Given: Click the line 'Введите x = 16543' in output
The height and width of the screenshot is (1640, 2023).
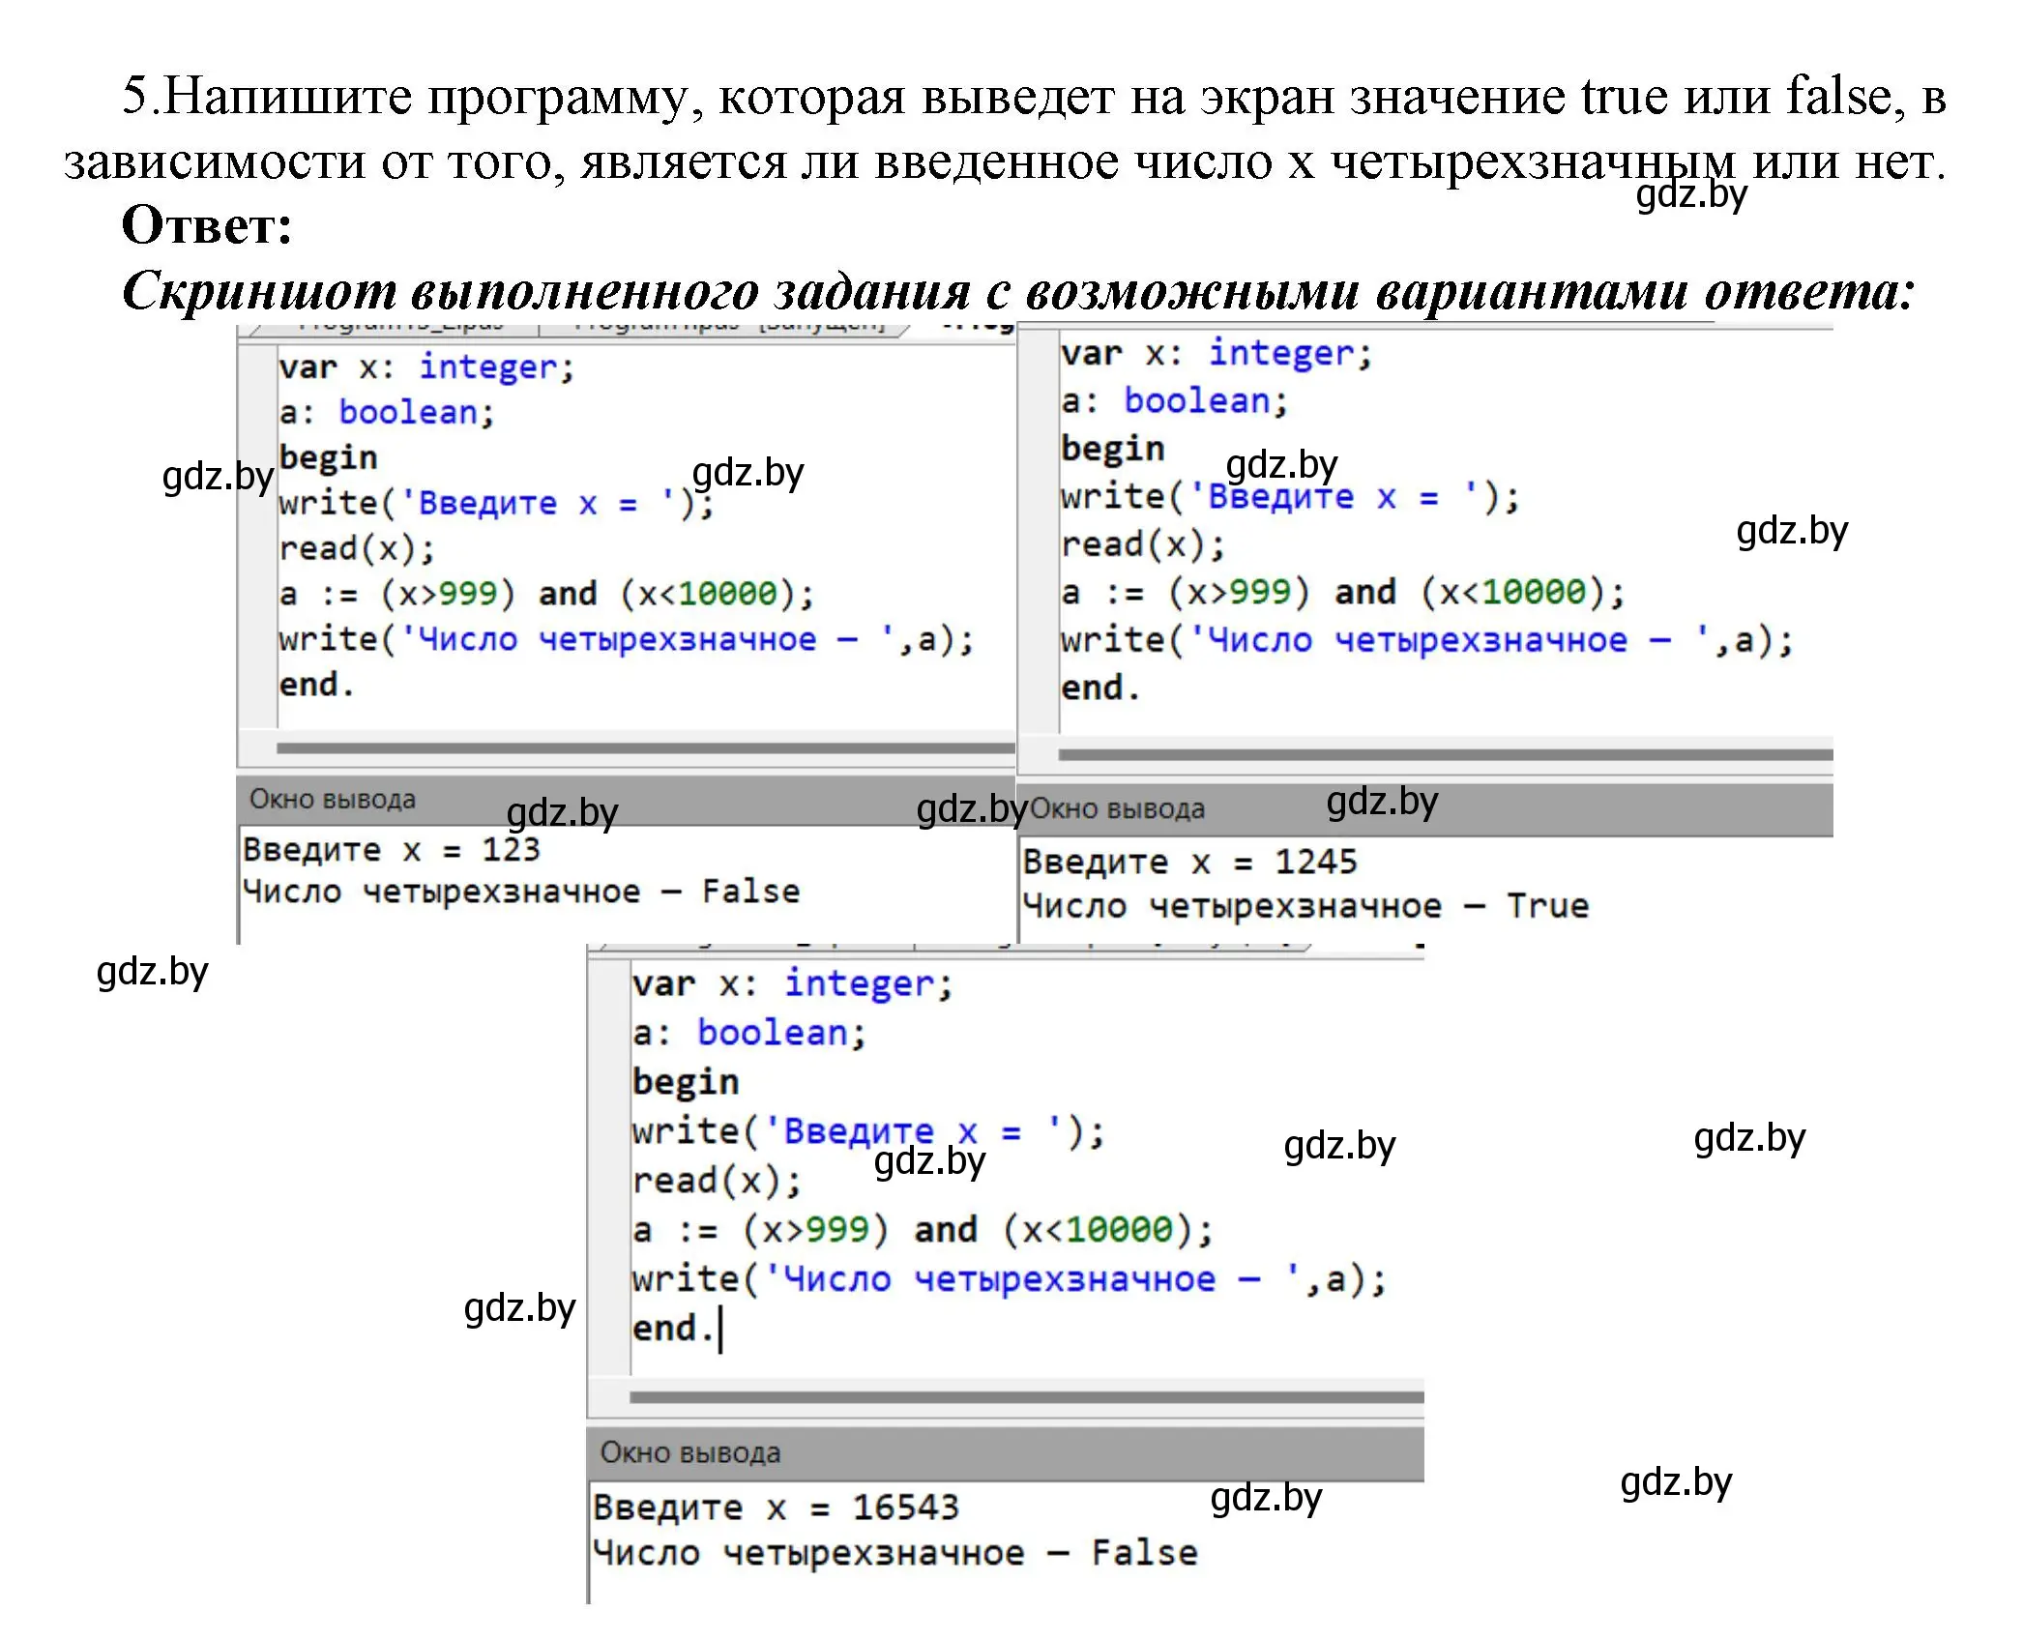Looking at the screenshot, I should (777, 1507).
